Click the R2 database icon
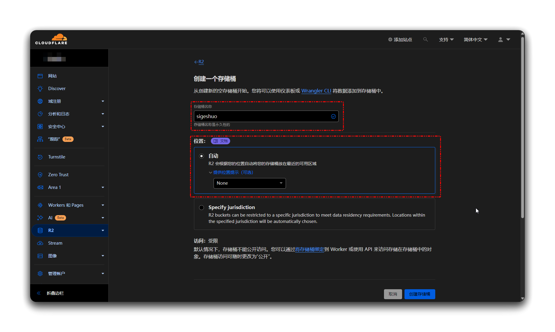 tap(40, 230)
